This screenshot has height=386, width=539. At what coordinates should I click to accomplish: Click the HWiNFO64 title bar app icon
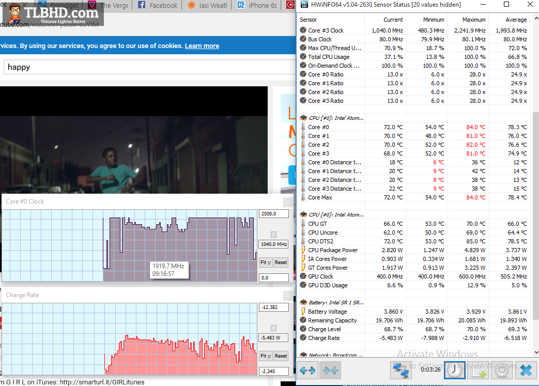pos(304,5)
